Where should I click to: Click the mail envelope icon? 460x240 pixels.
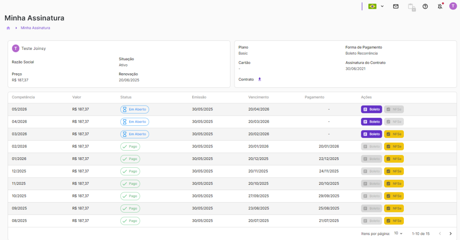click(x=396, y=6)
